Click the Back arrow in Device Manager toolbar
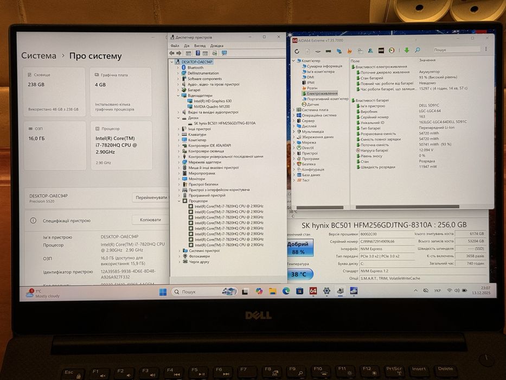This screenshot has width=506, height=380. pyautogui.click(x=172, y=53)
